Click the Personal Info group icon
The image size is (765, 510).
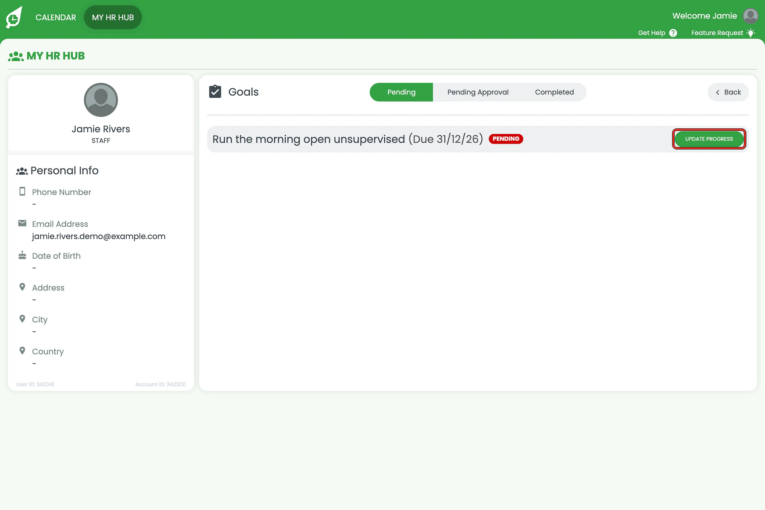[22, 171]
